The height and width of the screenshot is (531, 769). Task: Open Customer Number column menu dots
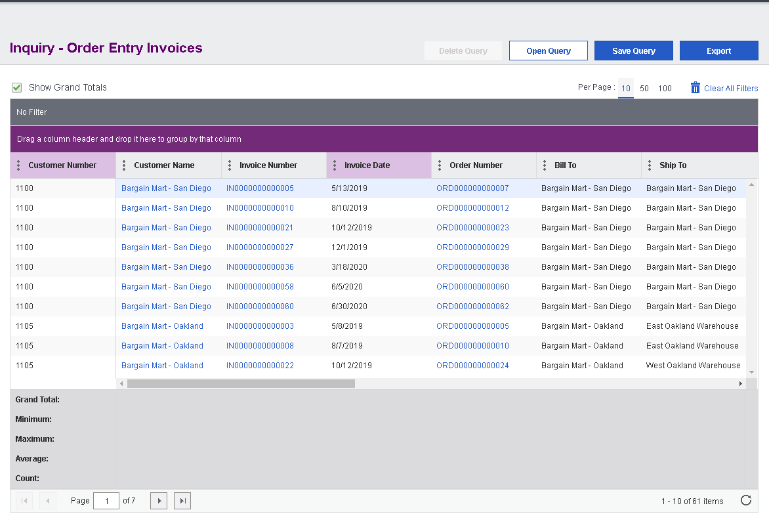18,165
